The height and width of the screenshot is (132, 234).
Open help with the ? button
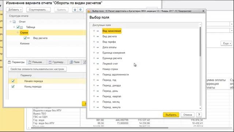(199, 115)
